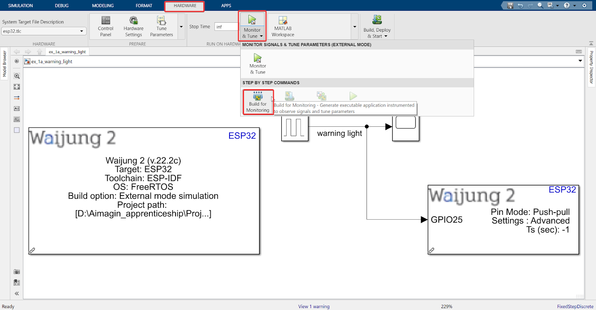Image resolution: width=596 pixels, height=310 pixels.
Task: Select the GPIO25 digital output block
Action: pyautogui.click(x=503, y=220)
